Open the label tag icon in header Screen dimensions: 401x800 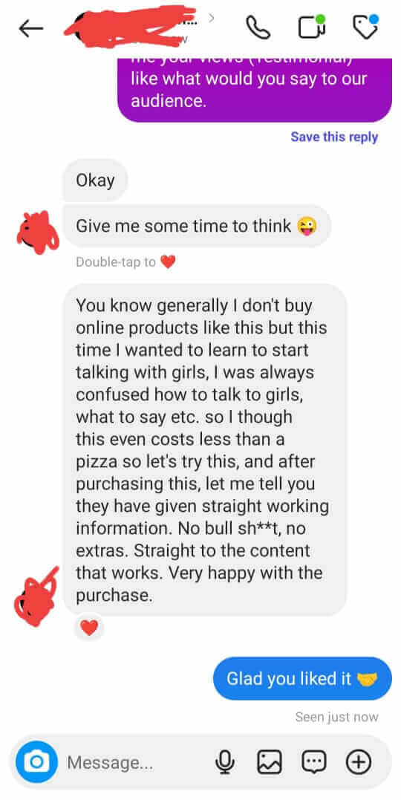(x=366, y=27)
